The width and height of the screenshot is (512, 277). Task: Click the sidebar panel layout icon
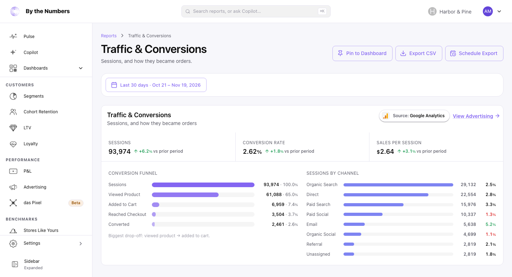(x=15, y=264)
